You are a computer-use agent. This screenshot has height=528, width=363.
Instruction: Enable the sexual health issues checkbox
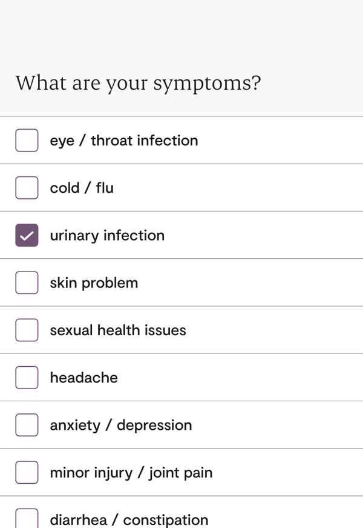click(27, 330)
